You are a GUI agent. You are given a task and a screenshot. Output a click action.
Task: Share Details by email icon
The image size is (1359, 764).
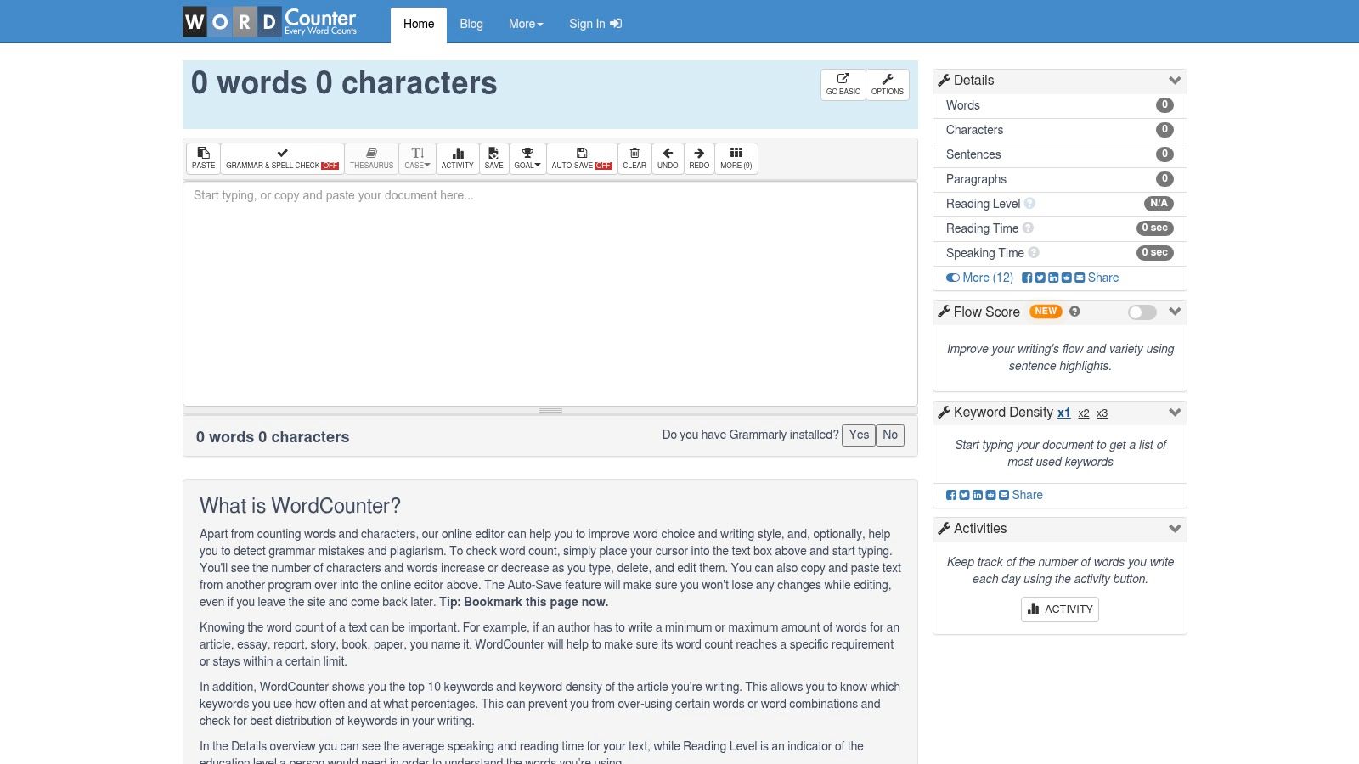click(1080, 278)
